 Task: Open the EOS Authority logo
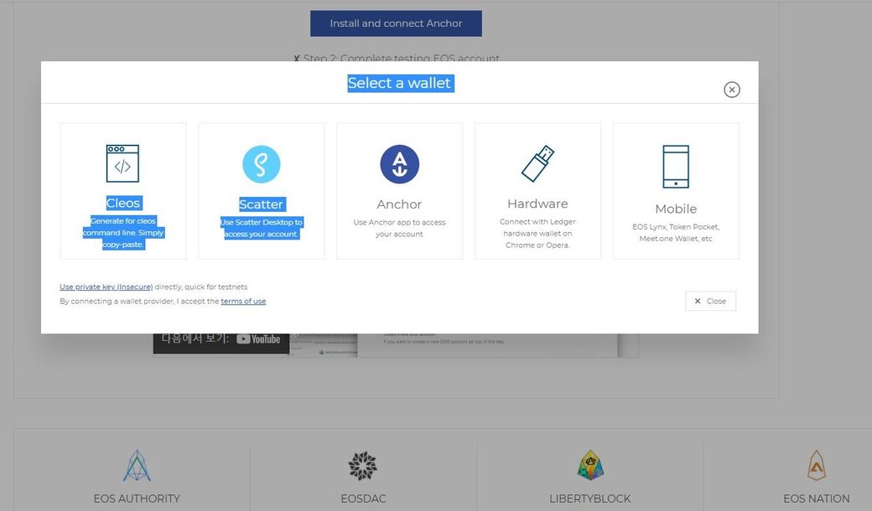(x=137, y=466)
